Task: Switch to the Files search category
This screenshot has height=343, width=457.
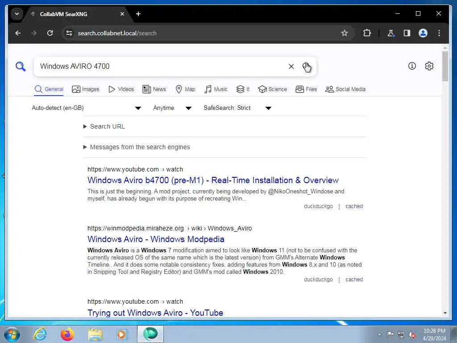Action: (306, 89)
